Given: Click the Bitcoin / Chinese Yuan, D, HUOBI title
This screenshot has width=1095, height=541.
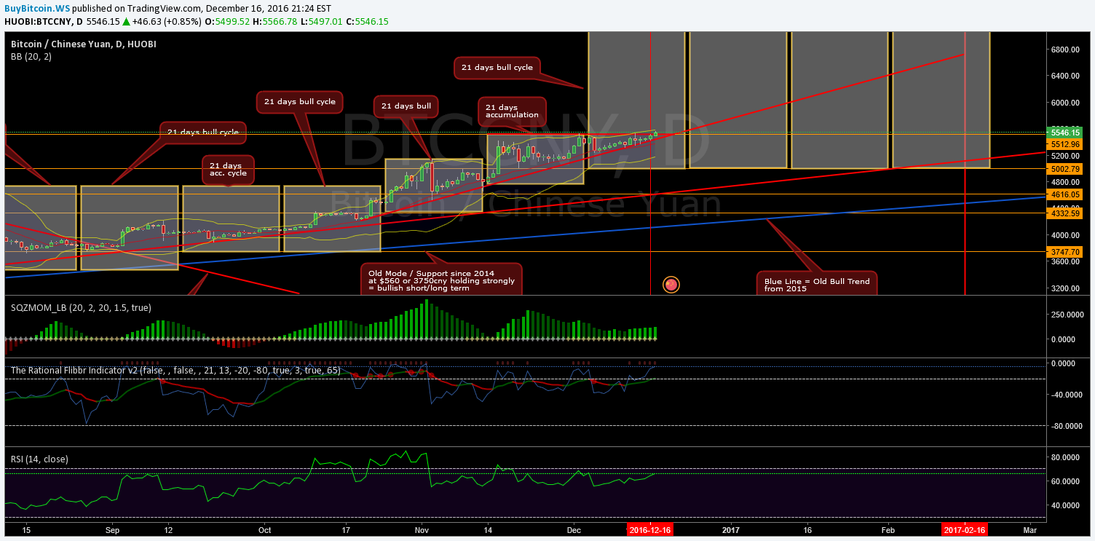Looking at the screenshot, I should click(x=84, y=44).
